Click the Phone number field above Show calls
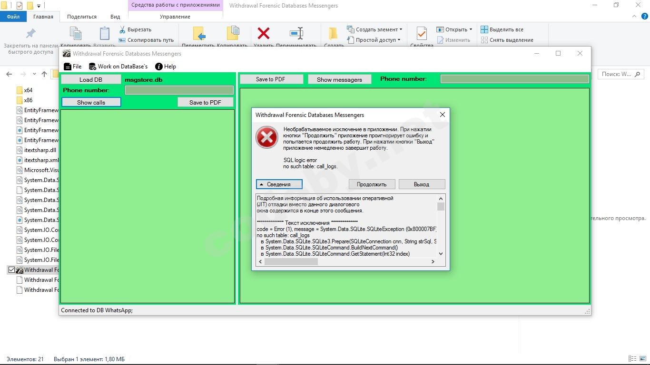The height and width of the screenshot is (365, 650). coord(179,90)
